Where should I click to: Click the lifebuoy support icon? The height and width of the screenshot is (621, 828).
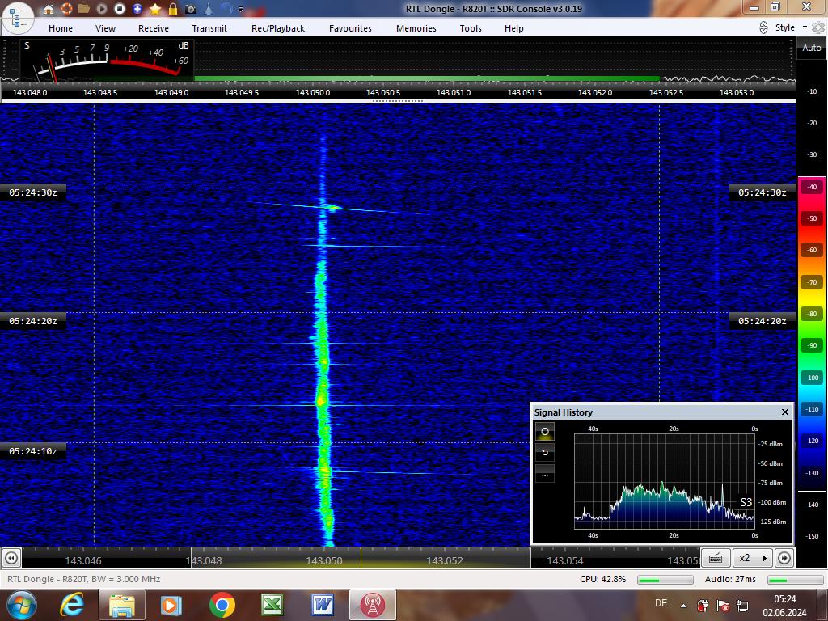pos(66,9)
